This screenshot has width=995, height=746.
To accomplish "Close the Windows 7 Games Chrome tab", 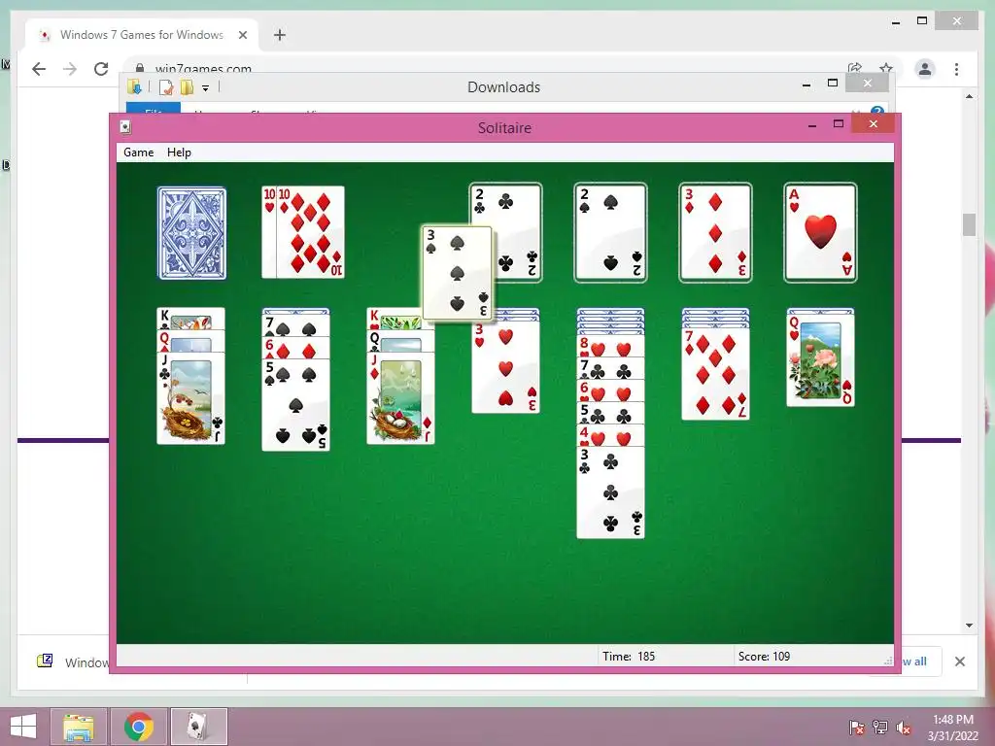I will point(242,35).
